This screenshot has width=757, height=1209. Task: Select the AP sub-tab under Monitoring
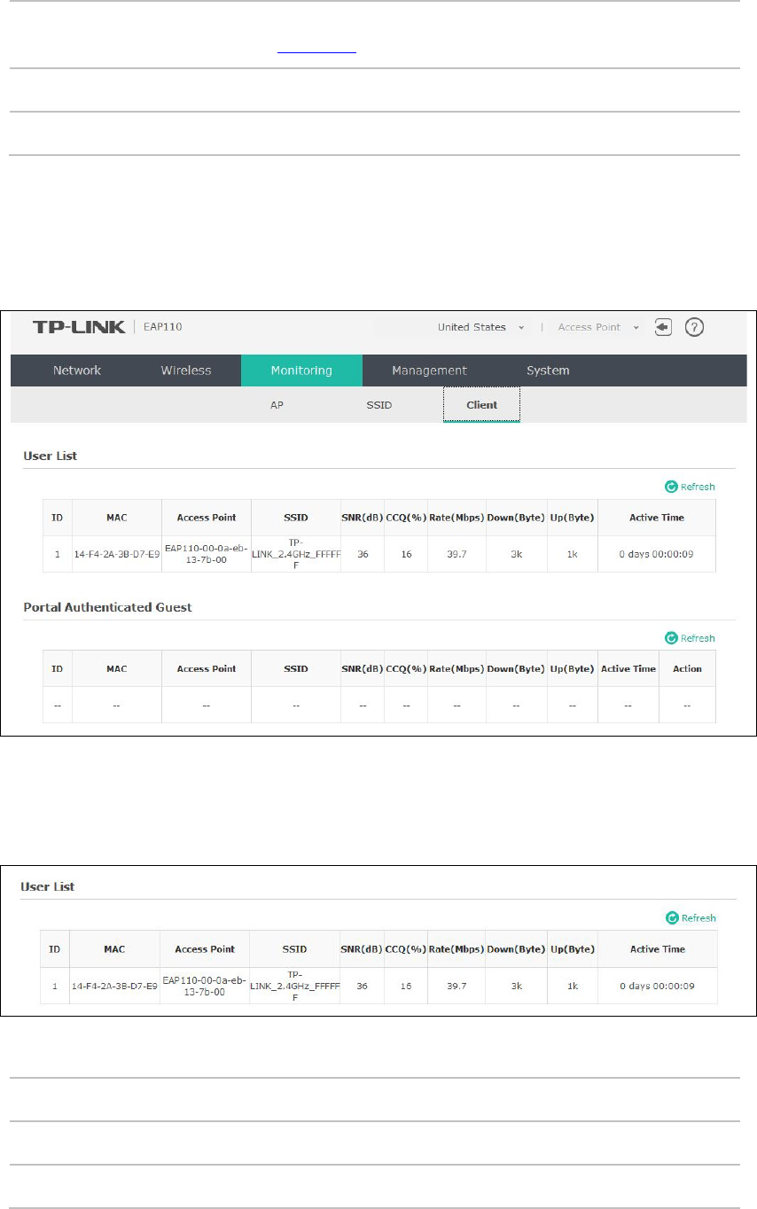277,405
